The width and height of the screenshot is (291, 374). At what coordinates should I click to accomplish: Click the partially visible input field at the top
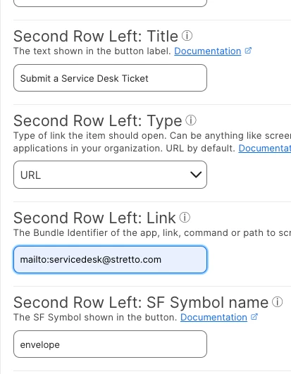[x=110, y=3]
